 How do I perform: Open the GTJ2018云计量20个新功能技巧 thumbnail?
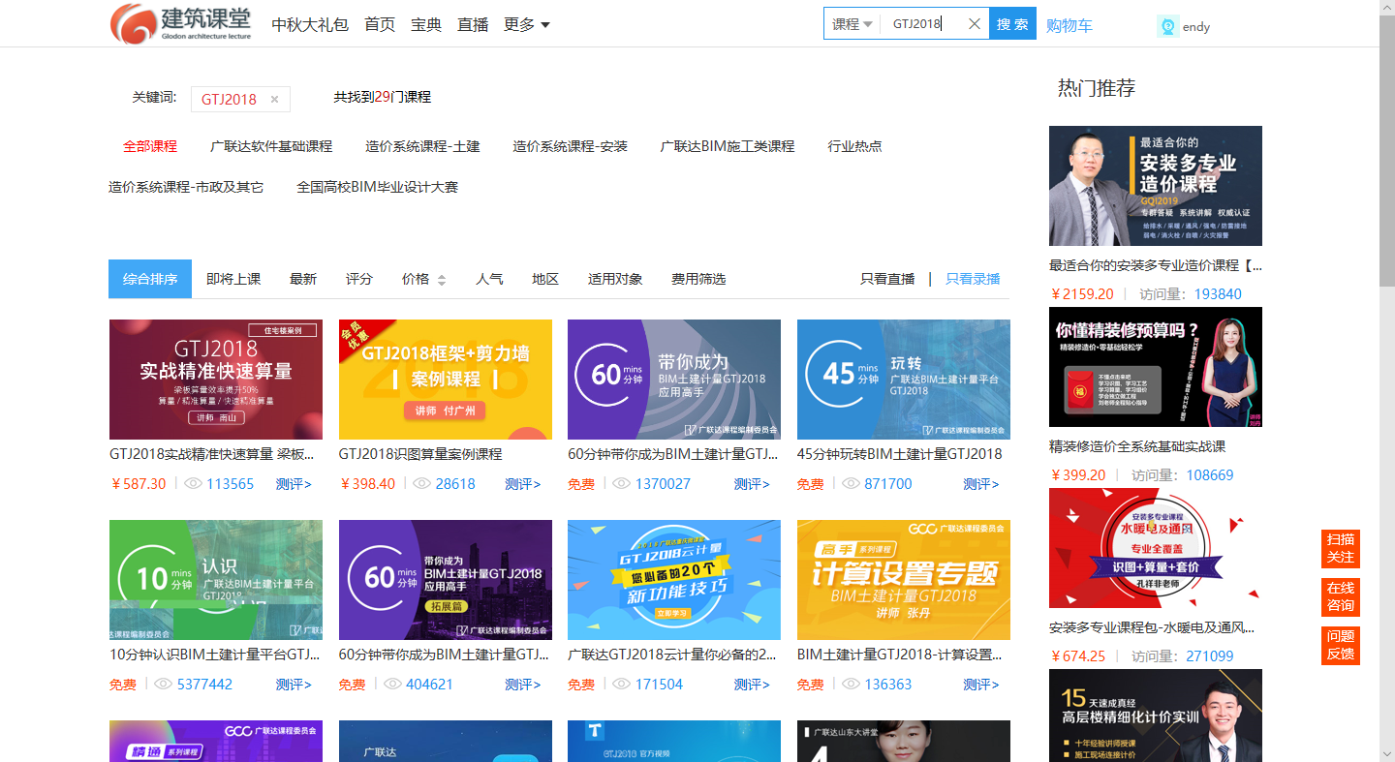pos(674,580)
